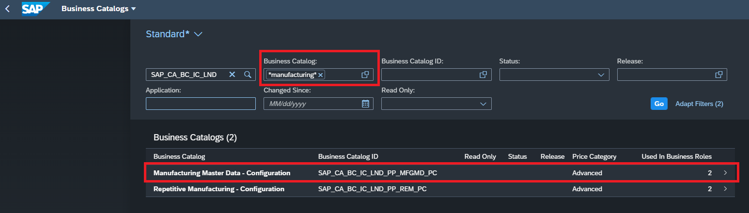749x213 pixels.
Task: Sort by Business Catalog column header
Action: [179, 156]
